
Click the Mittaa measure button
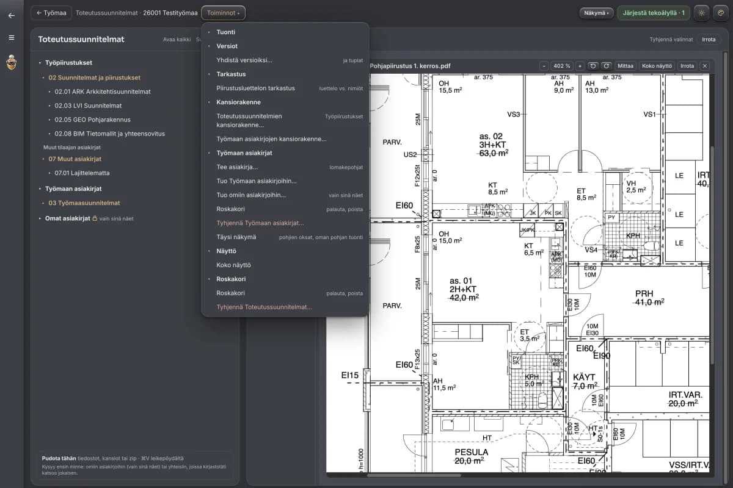coord(625,66)
